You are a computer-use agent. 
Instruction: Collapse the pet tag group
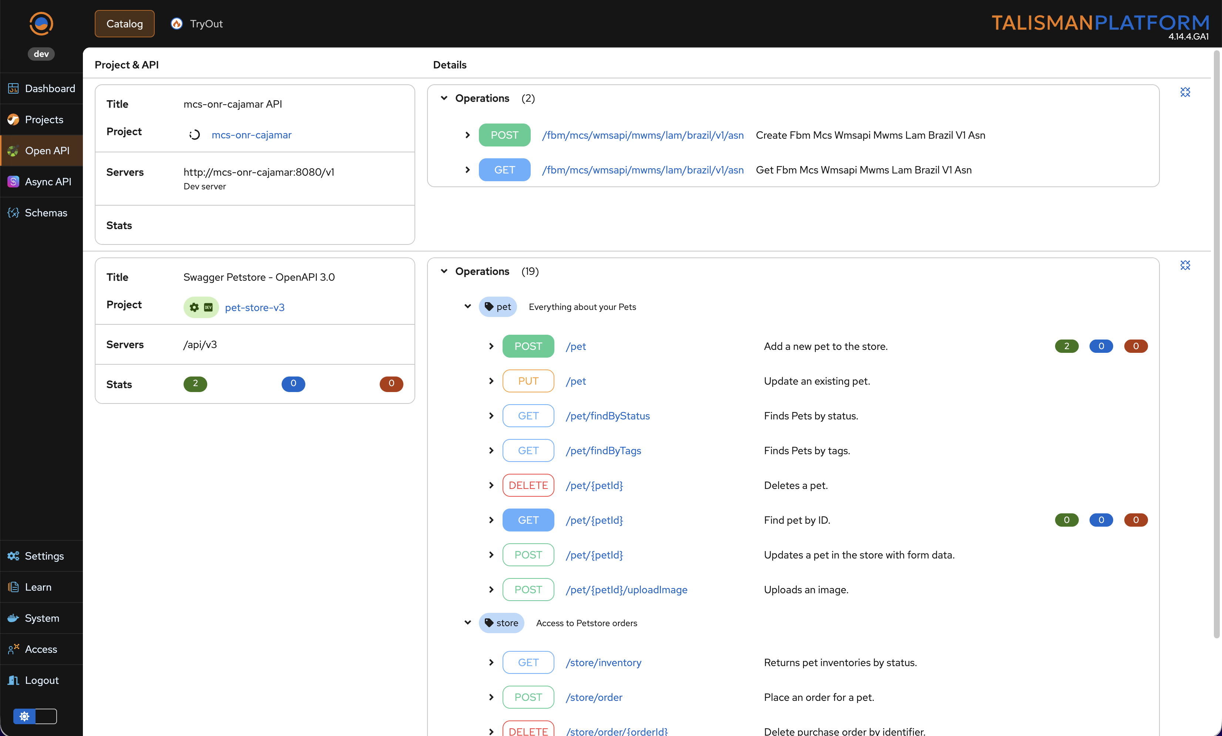pyautogui.click(x=468, y=307)
